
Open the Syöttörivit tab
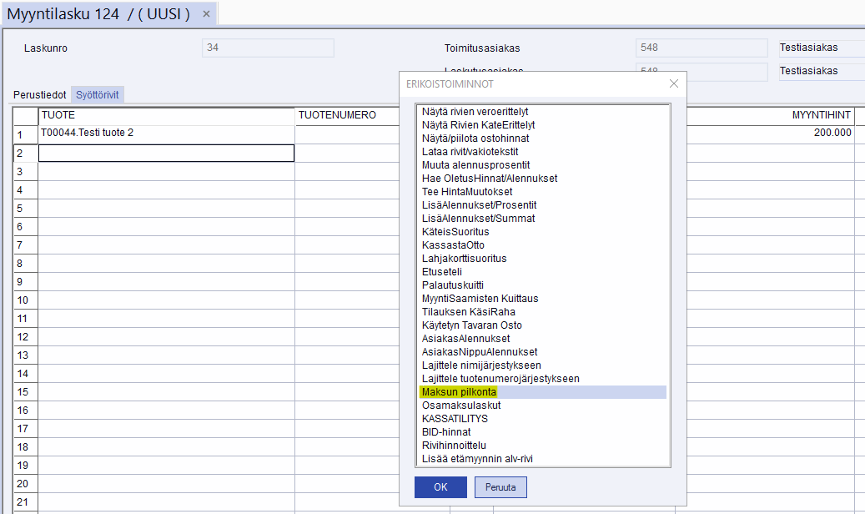point(98,95)
